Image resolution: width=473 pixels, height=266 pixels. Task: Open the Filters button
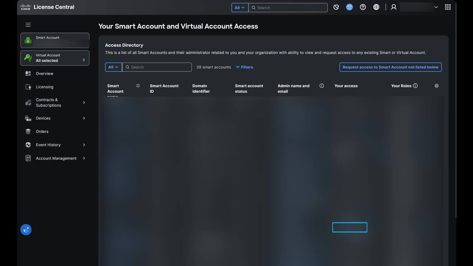[244, 67]
